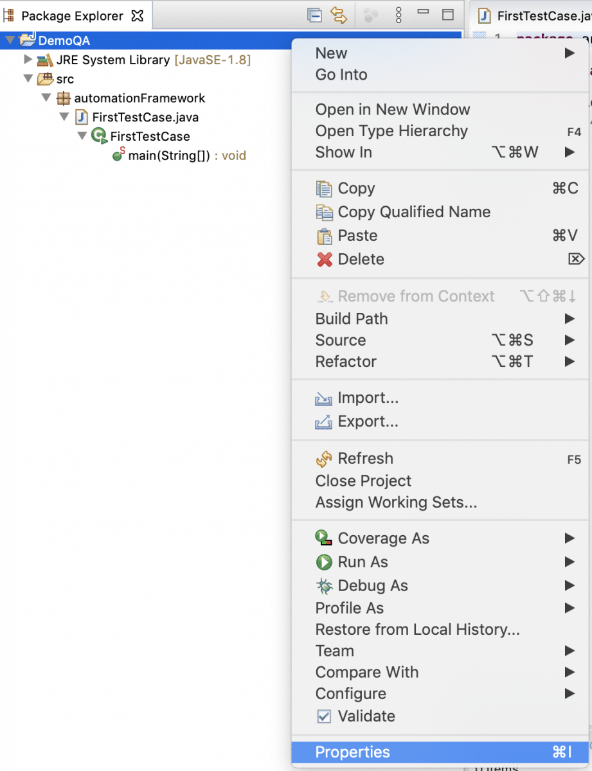
Task: Expand JRE System Library node
Action: pos(28,60)
